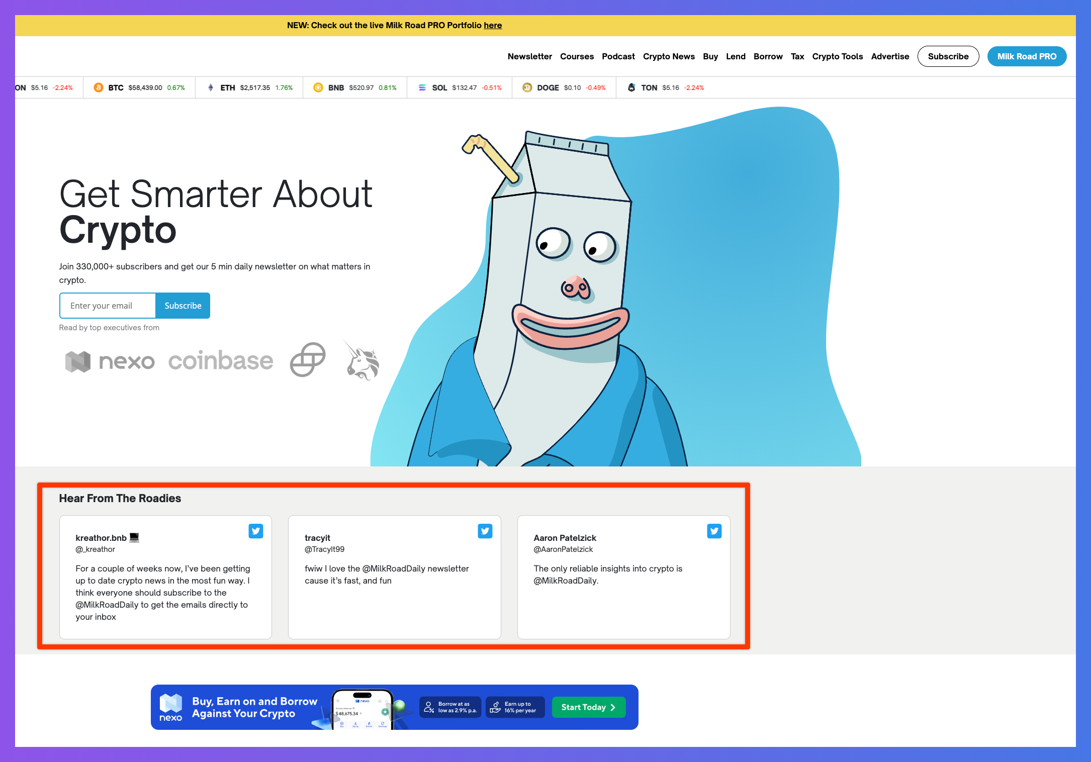Open Milk Road PRO button

(x=1026, y=56)
